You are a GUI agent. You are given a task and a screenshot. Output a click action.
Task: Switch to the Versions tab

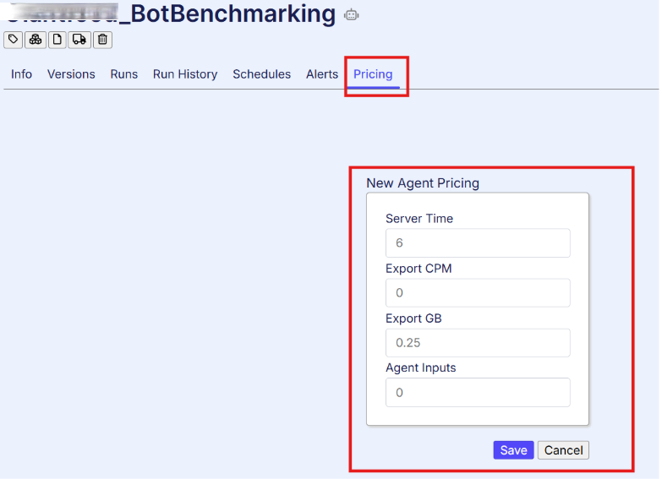[x=71, y=74]
